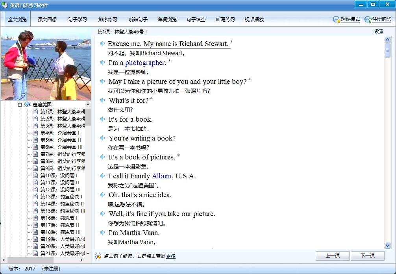396x274 pixels.
Task: Play the sentence "What's it for?" audio
Action: point(102,100)
